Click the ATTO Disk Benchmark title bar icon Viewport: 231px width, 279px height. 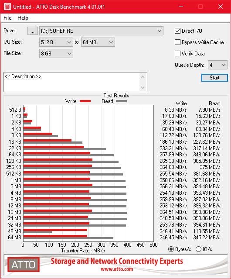pos(7,7)
